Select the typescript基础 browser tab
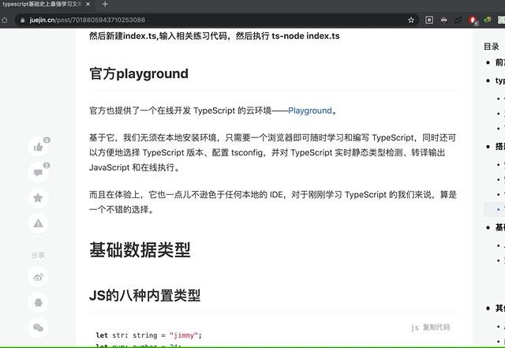The height and width of the screenshot is (348, 505). tap(47, 4)
